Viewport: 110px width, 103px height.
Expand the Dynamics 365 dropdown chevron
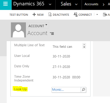click(x=50, y=4)
